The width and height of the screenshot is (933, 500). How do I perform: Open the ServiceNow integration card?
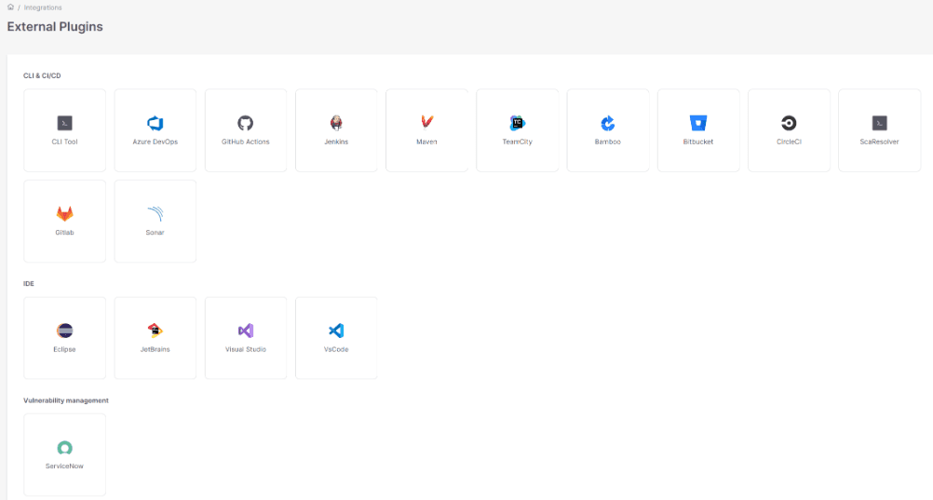(x=65, y=454)
